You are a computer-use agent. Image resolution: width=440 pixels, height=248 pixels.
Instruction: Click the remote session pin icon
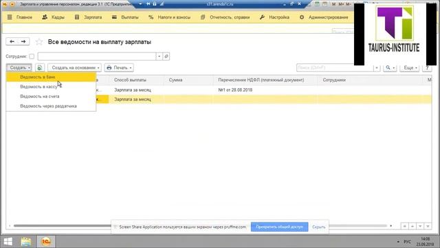click(148, 4)
